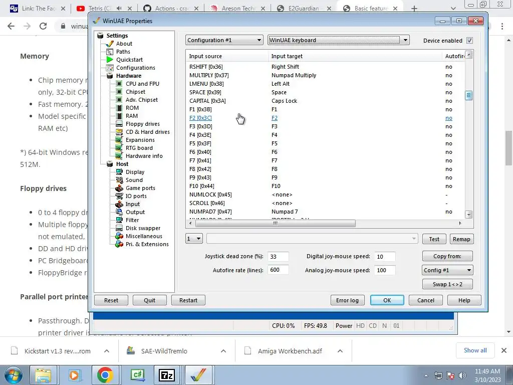Select CPU and FPU chip icon
The width and height of the screenshot is (513, 385).
pos(119,84)
